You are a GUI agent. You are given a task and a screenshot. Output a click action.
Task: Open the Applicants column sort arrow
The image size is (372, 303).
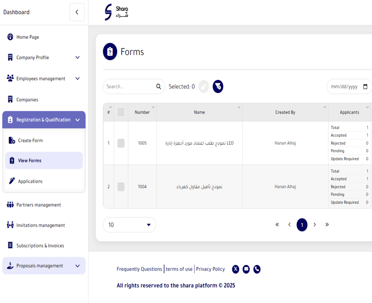coord(367,107)
